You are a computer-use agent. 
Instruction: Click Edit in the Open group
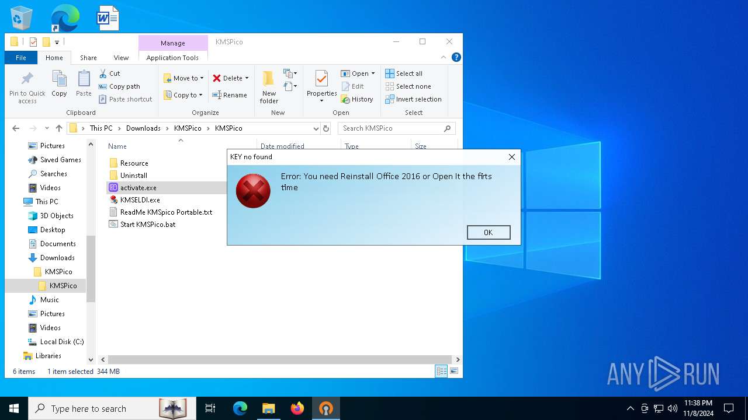pyautogui.click(x=352, y=86)
